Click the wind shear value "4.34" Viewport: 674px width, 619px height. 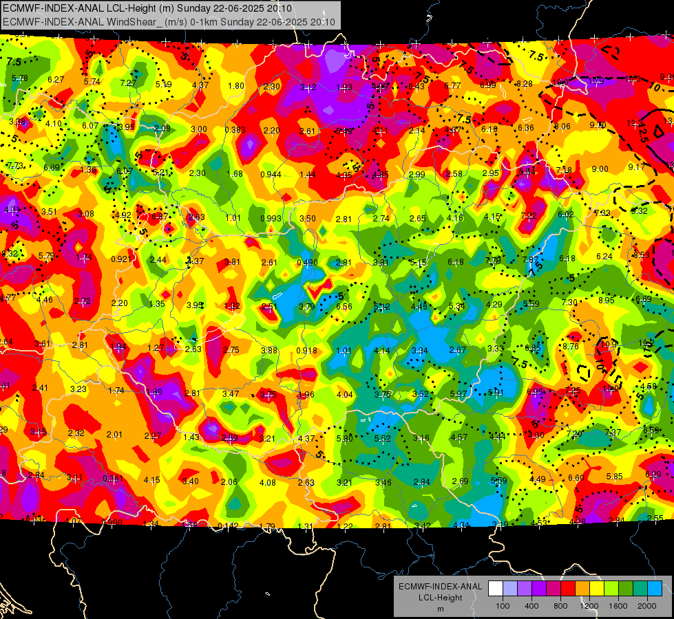461,525
